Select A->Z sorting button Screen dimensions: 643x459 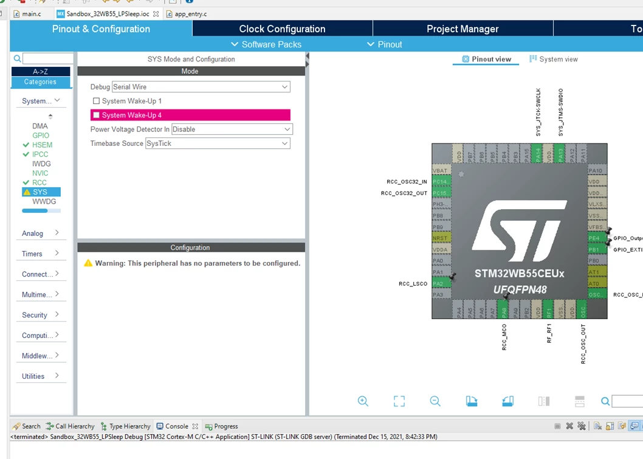click(x=41, y=71)
